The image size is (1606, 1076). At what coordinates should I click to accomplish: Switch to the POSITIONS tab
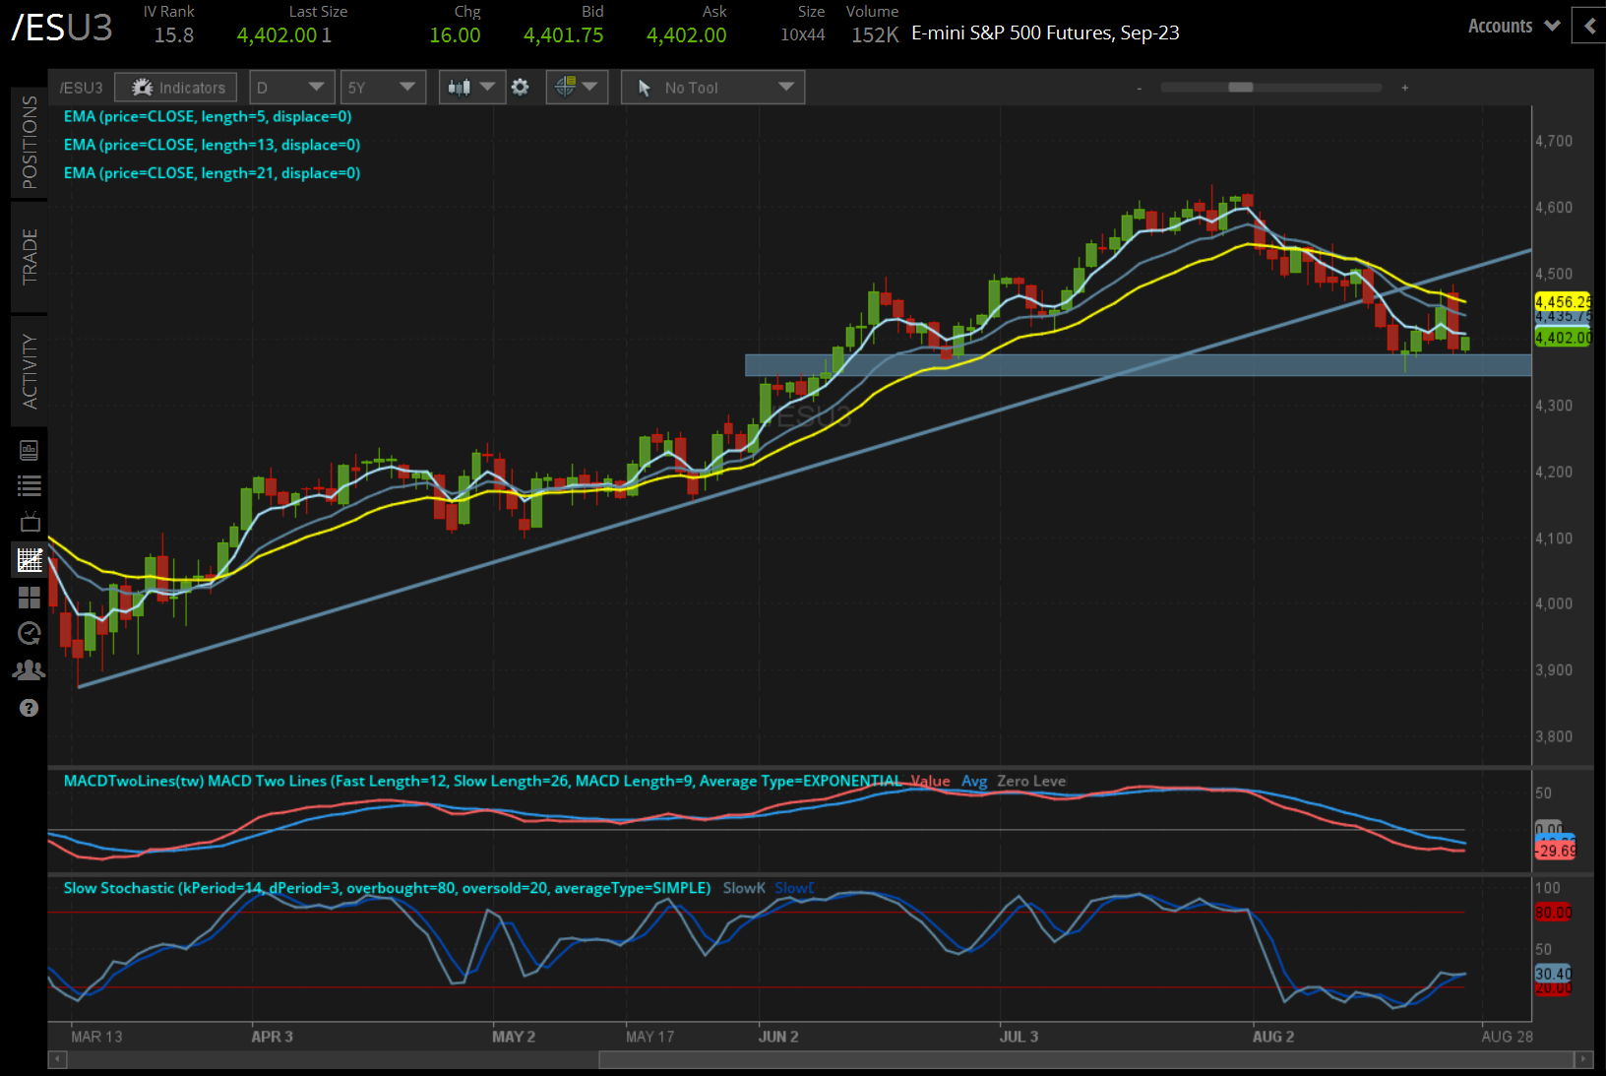30,143
